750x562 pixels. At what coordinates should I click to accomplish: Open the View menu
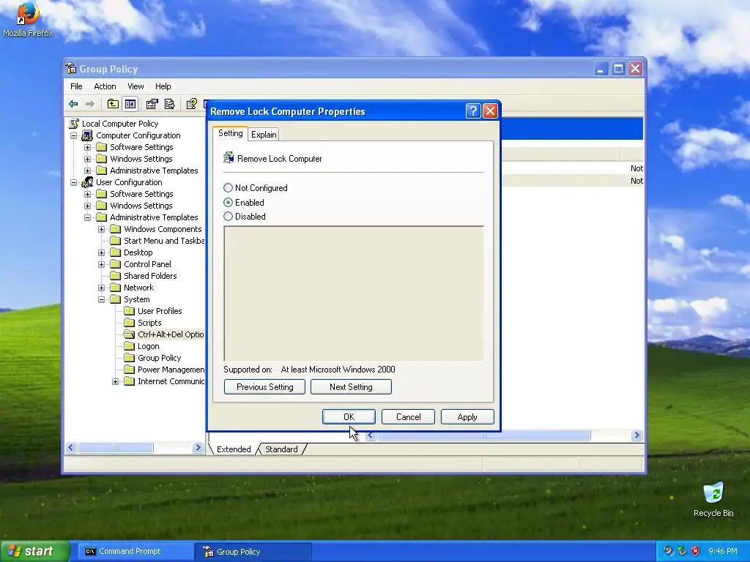coord(135,86)
